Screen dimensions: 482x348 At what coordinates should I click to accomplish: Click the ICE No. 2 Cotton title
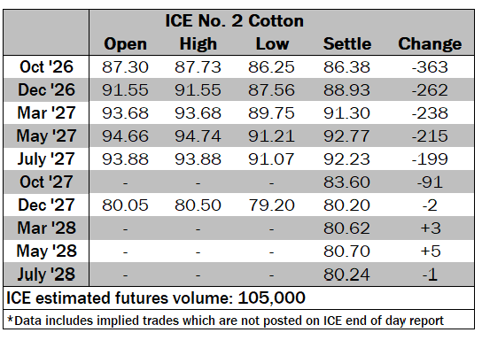coord(234,21)
